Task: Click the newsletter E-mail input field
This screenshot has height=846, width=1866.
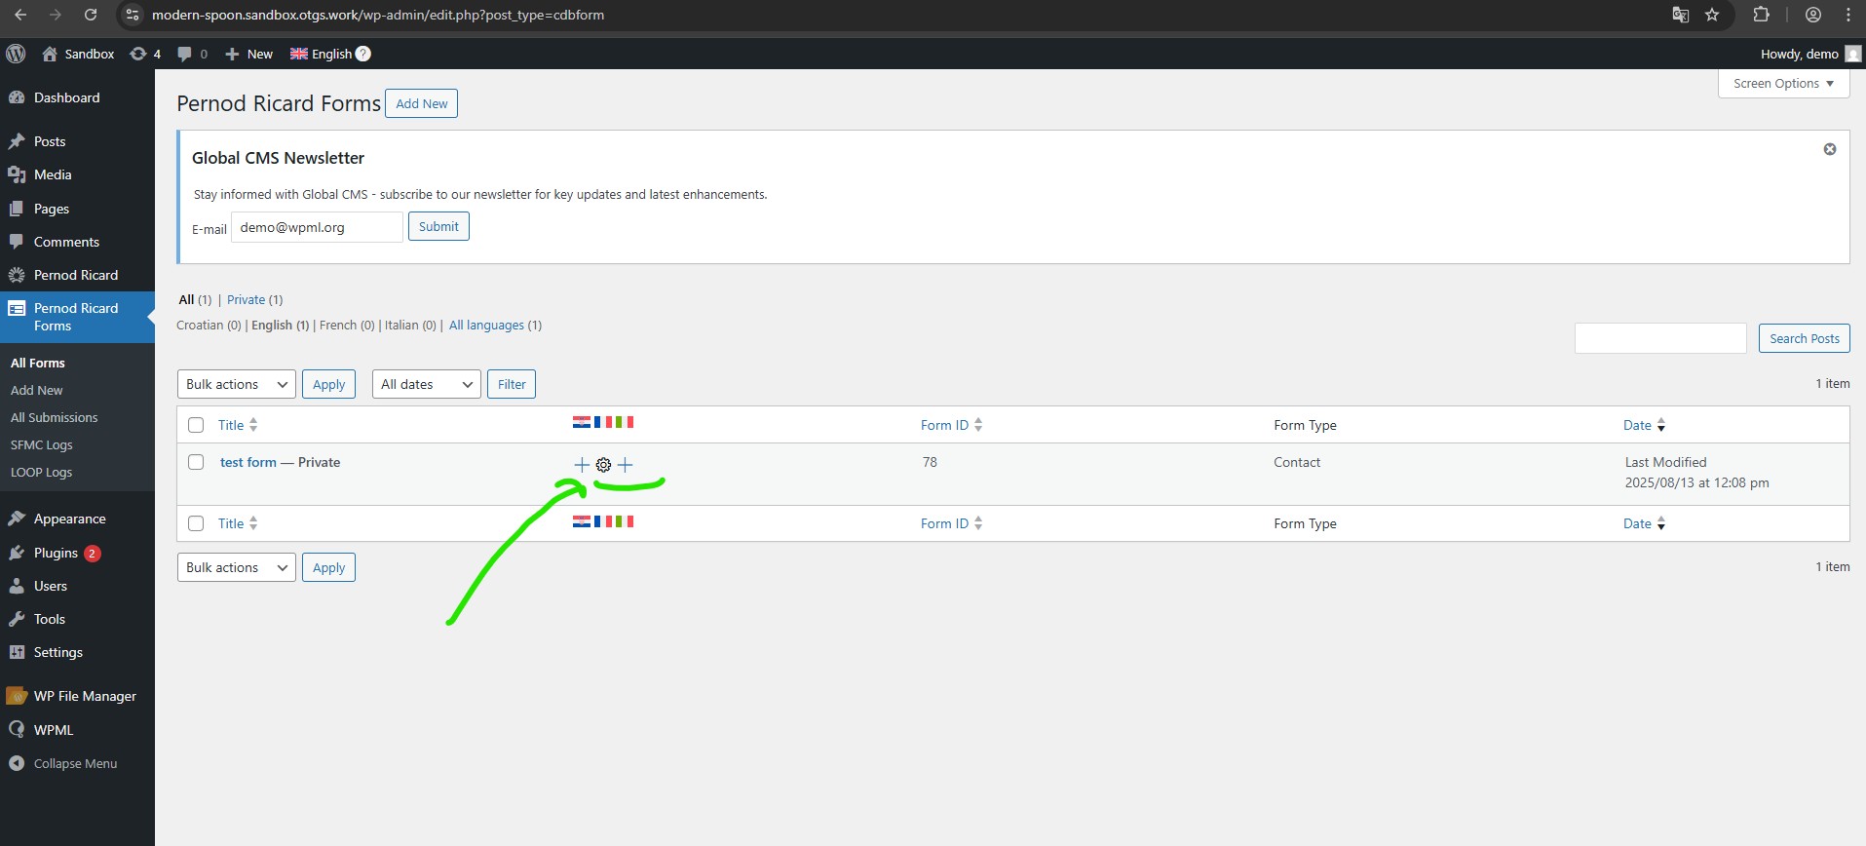Action: [x=317, y=227]
